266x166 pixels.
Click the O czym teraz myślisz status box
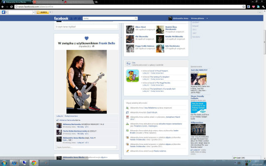86,27
